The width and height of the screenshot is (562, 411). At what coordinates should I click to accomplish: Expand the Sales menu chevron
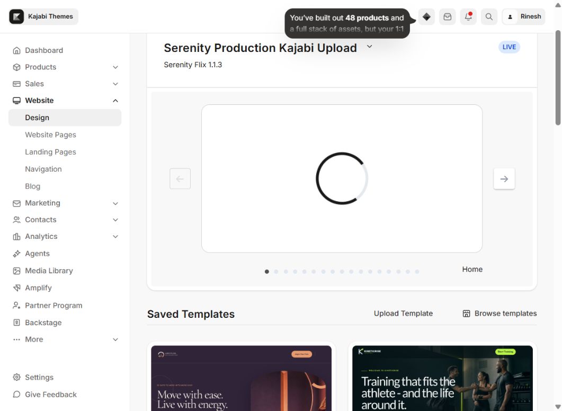(x=115, y=84)
